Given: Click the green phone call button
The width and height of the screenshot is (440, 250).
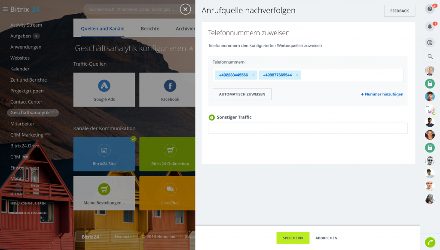Looking at the screenshot, I should [430, 242].
